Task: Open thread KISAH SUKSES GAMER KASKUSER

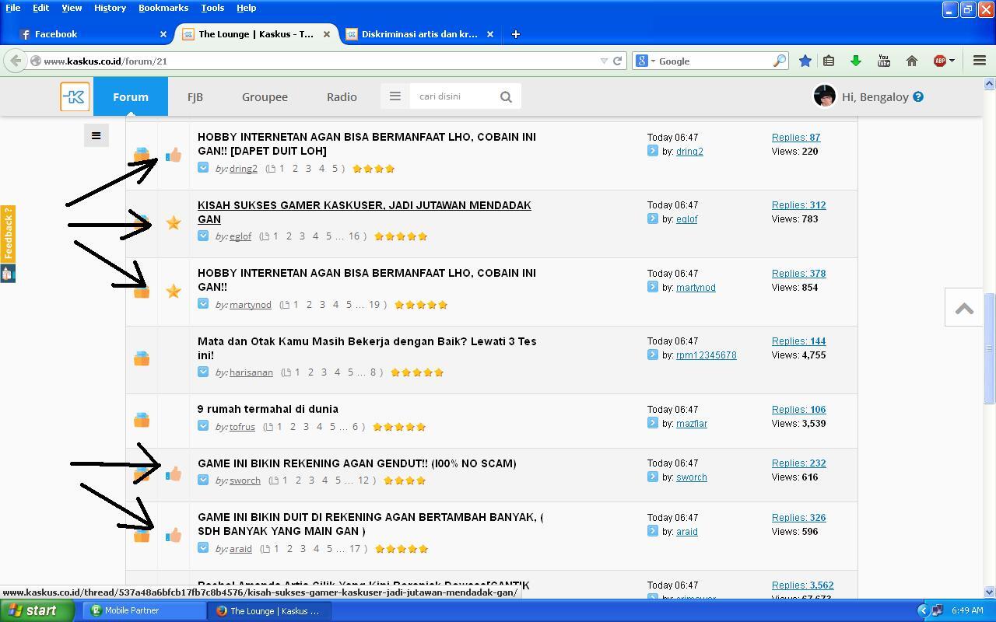Action: (x=364, y=212)
